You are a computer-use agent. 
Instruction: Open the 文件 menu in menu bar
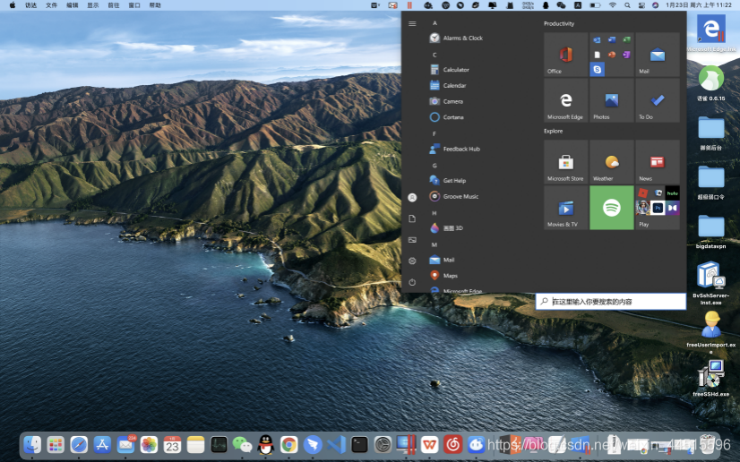pyautogui.click(x=51, y=5)
